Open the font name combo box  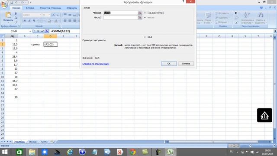32,15
